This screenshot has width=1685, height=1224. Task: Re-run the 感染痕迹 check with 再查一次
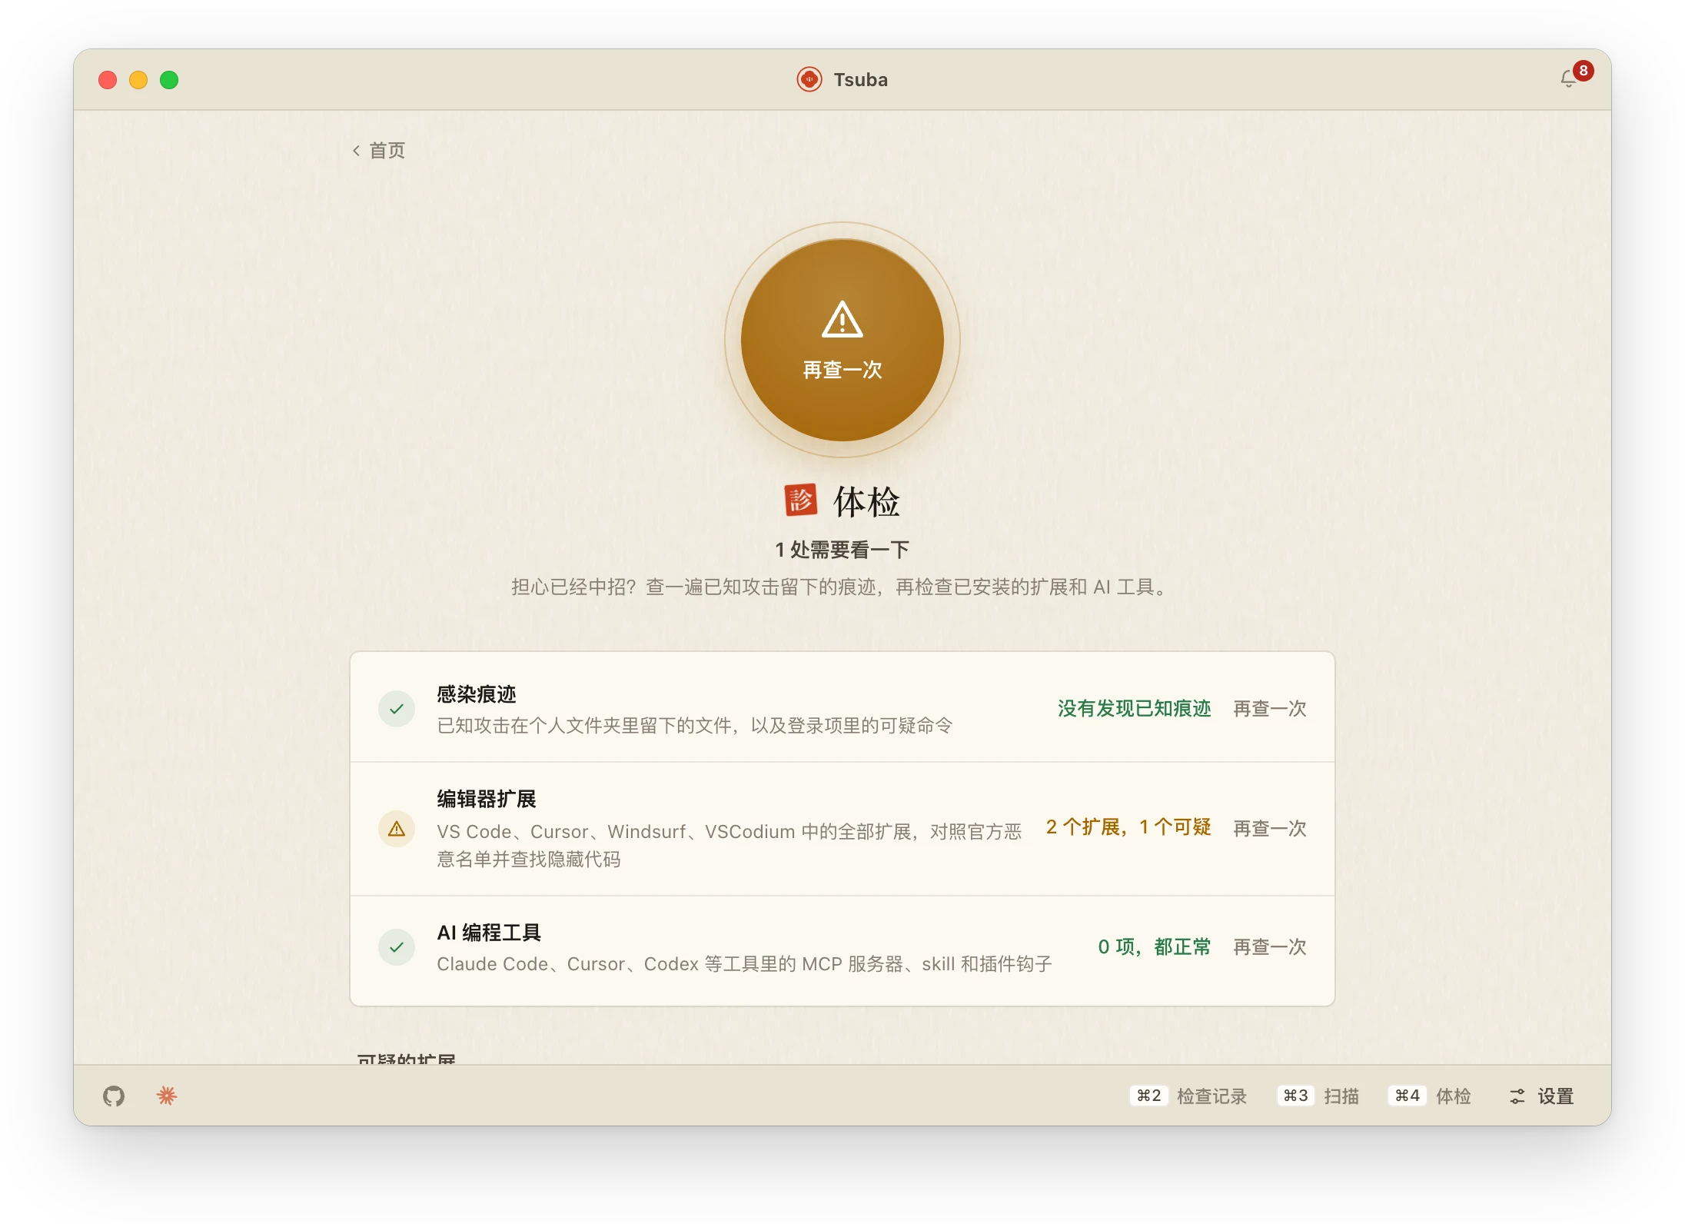pos(1270,708)
